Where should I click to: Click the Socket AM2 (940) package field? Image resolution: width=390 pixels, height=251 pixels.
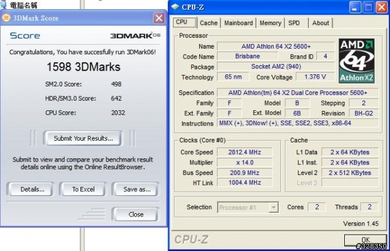(276, 66)
